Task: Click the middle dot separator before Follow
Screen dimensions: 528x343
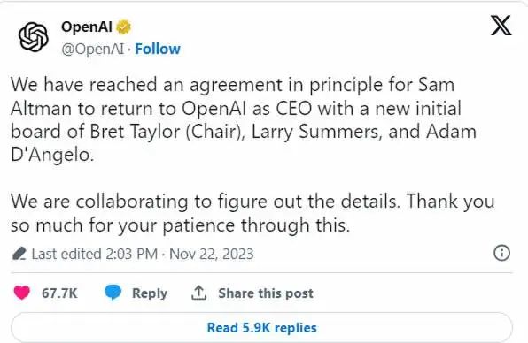Action: click(x=129, y=50)
